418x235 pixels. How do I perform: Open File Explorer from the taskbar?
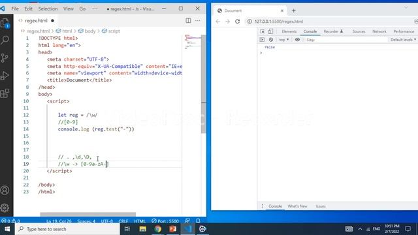pos(143,229)
